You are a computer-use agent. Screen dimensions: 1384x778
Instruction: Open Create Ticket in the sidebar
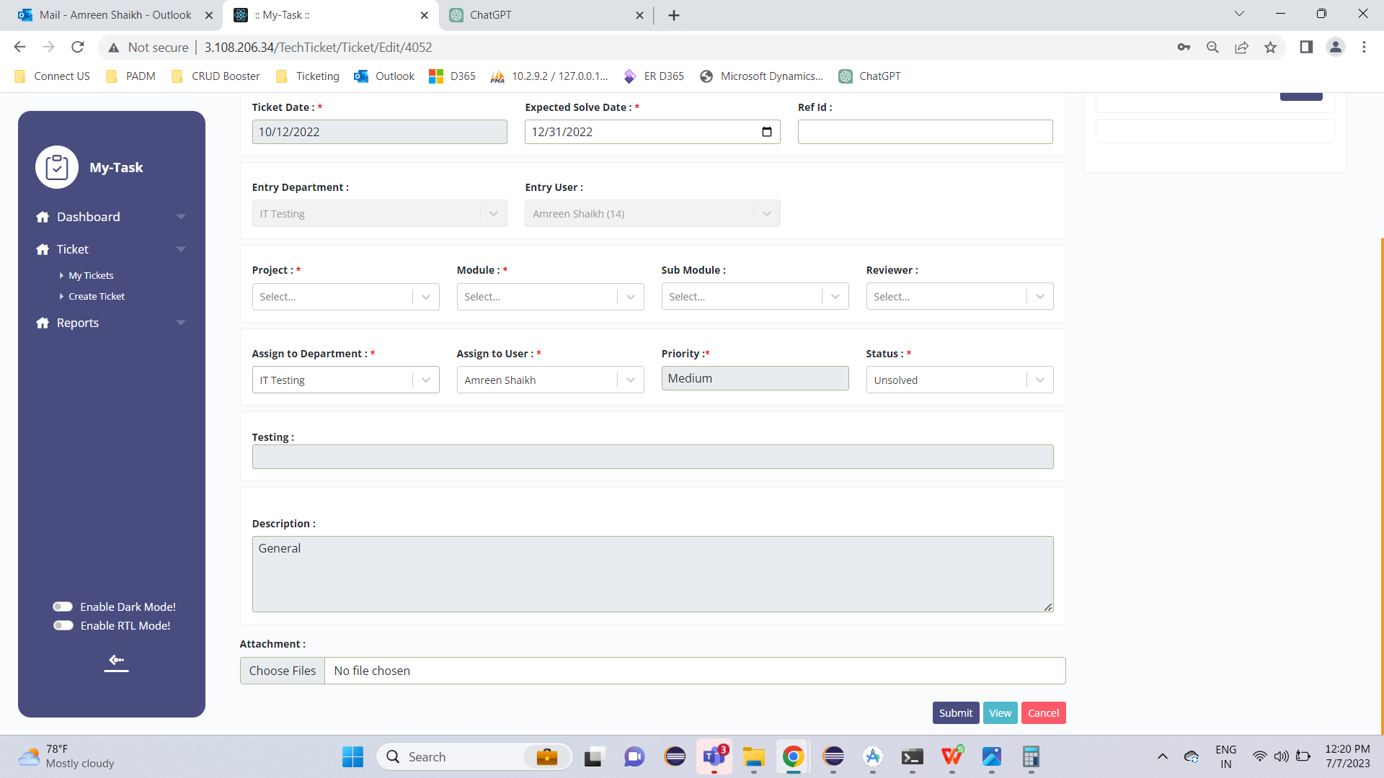(x=97, y=296)
